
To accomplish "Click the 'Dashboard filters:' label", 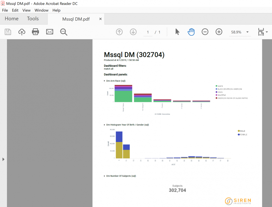I will (115, 66).
